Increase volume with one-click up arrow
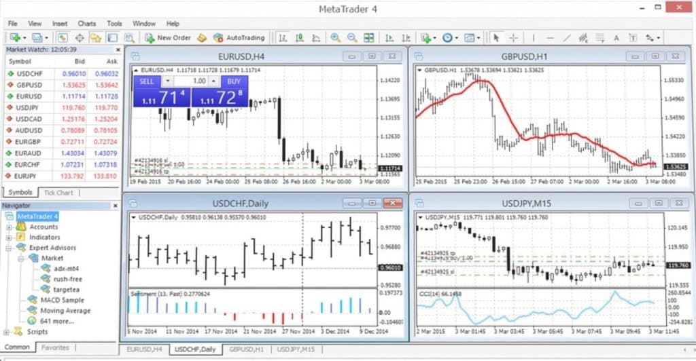Screen dimensions: 696x361 214,81
